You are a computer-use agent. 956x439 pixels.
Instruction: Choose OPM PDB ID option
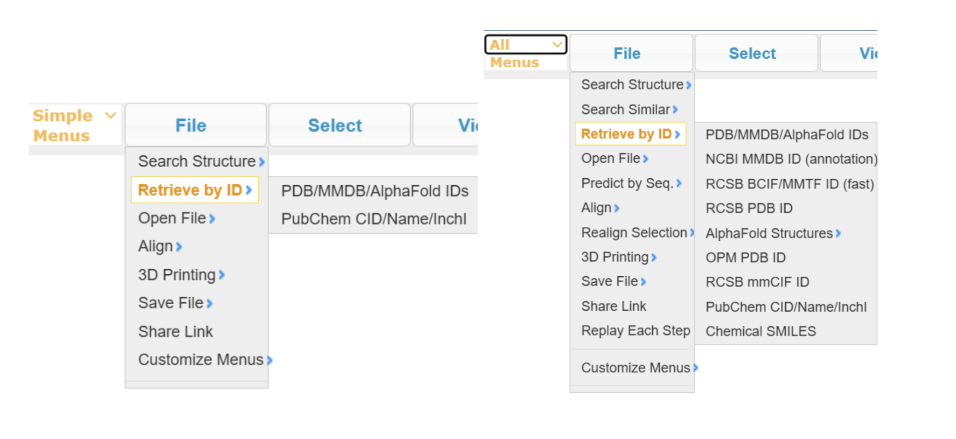click(745, 258)
